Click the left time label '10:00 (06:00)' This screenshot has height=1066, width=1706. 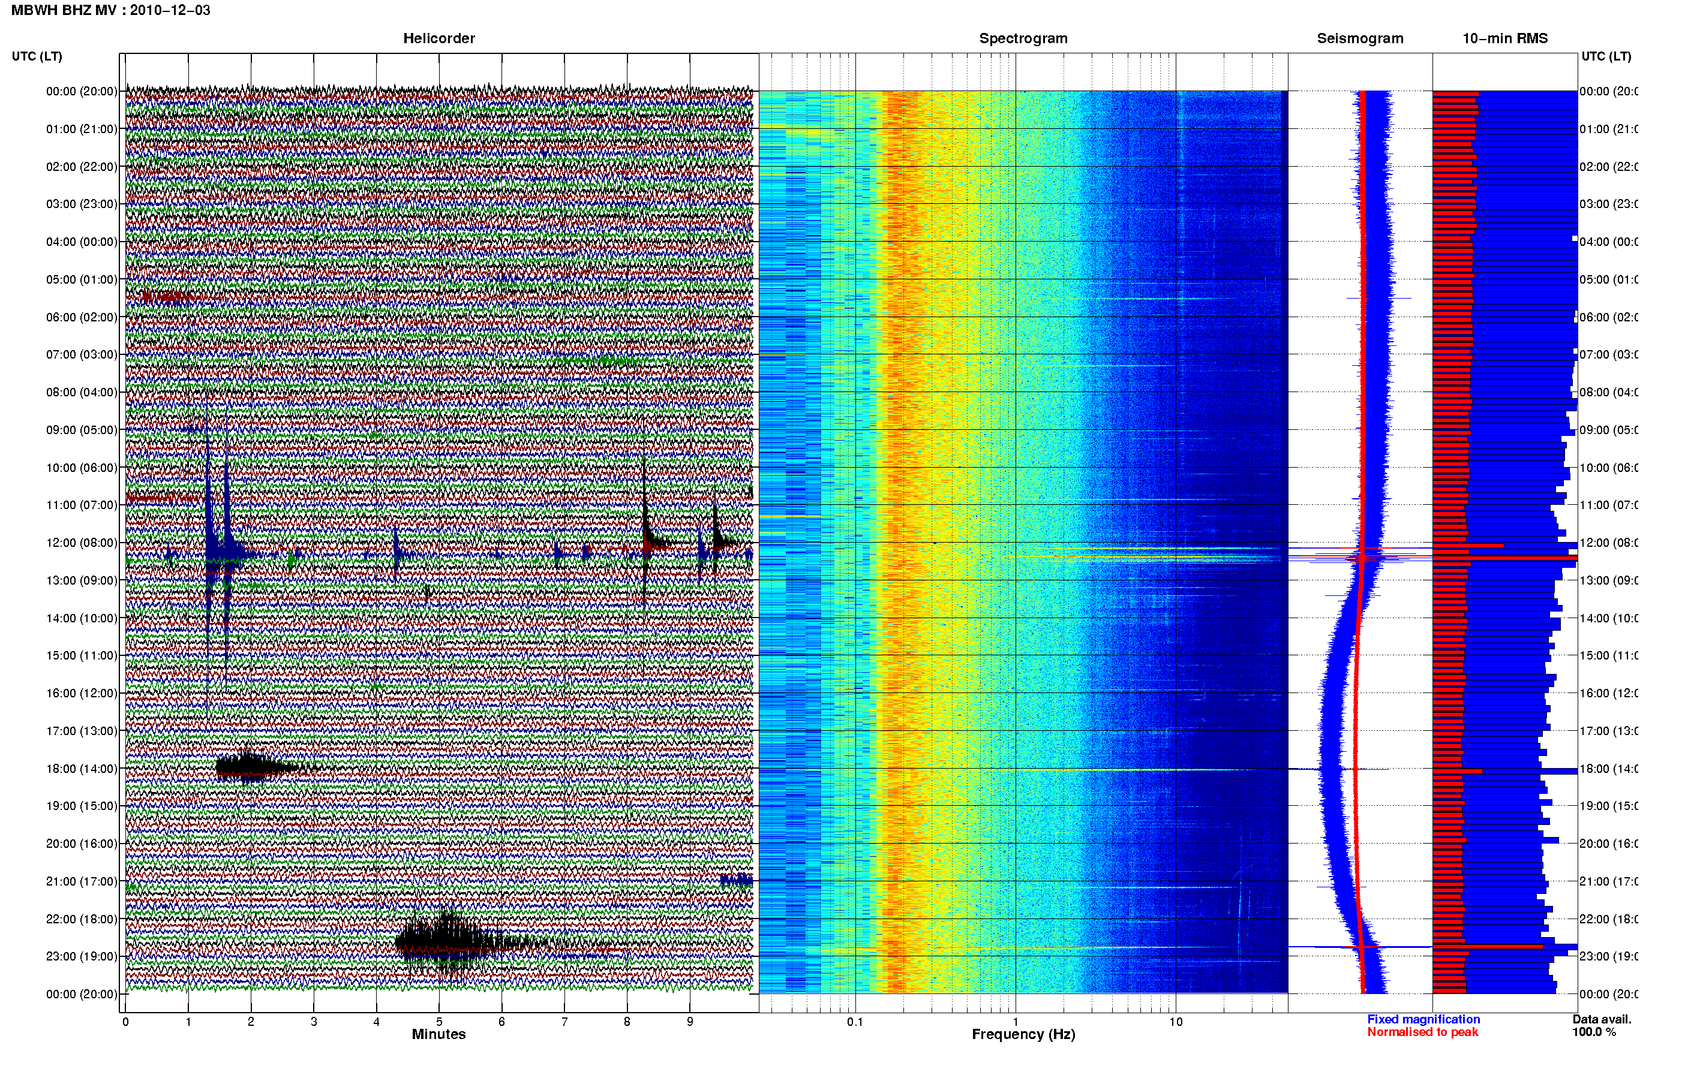point(82,468)
